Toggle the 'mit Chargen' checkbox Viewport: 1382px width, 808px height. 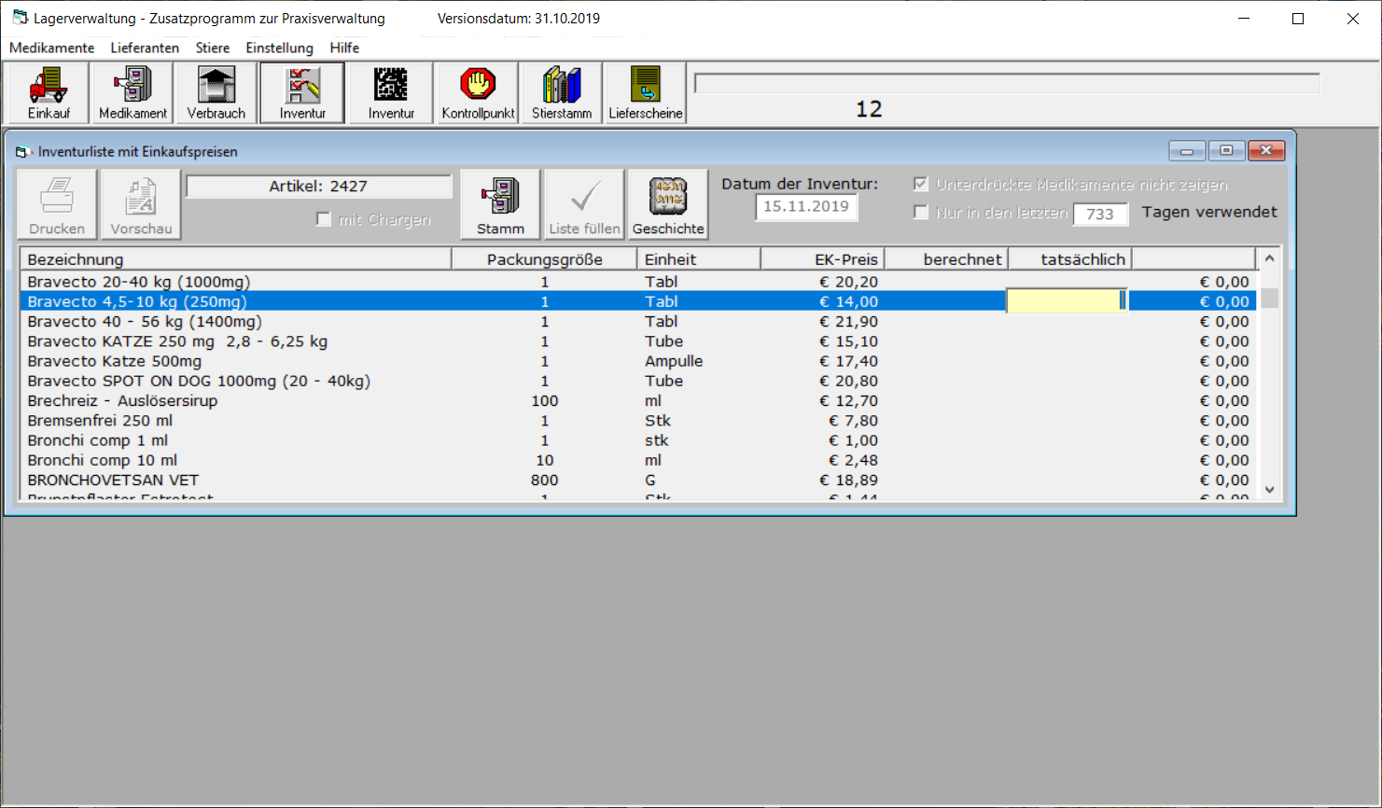pos(324,219)
